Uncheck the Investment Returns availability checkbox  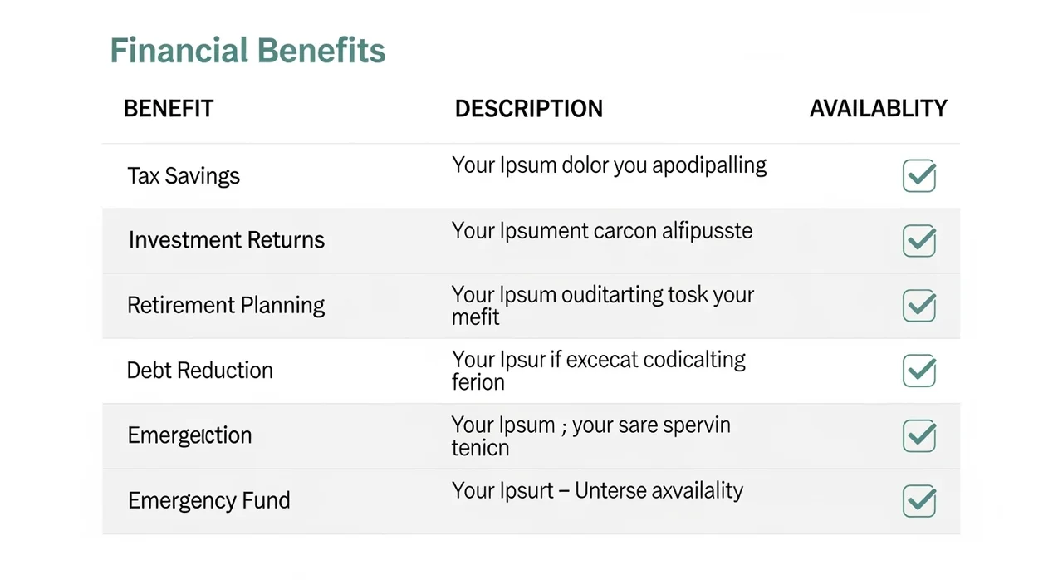coord(918,241)
